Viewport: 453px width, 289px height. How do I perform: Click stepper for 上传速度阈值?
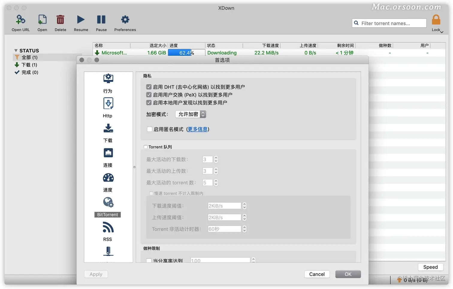[244, 217]
